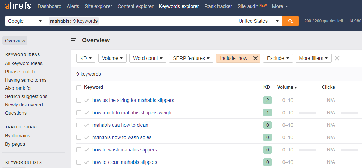
Task: Click KD badge 0 for 'how to wash mahabis slippers'
Action: pos(268,150)
